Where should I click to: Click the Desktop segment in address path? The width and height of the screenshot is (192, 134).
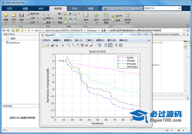(x=92, y=30)
